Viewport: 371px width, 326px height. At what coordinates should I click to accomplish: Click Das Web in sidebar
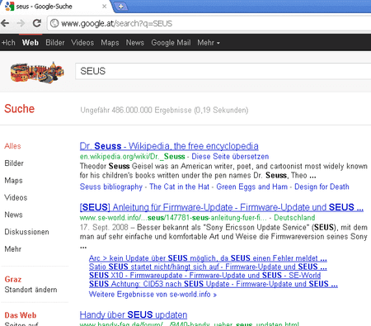21,315
